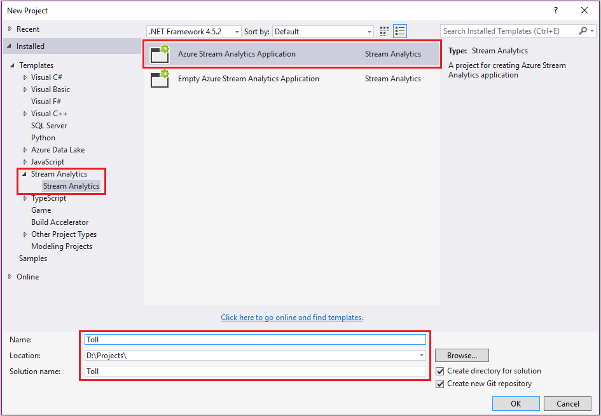The image size is (601, 416).
Task: Select Build Accelerator category
Action: click(x=60, y=222)
